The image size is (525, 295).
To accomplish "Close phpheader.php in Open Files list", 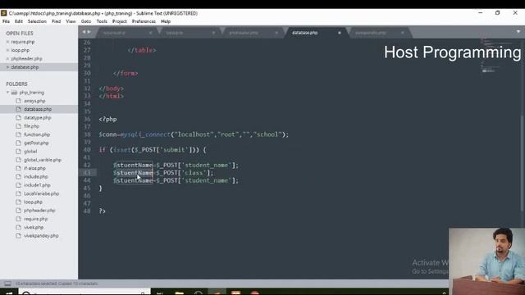I will tap(7, 58).
